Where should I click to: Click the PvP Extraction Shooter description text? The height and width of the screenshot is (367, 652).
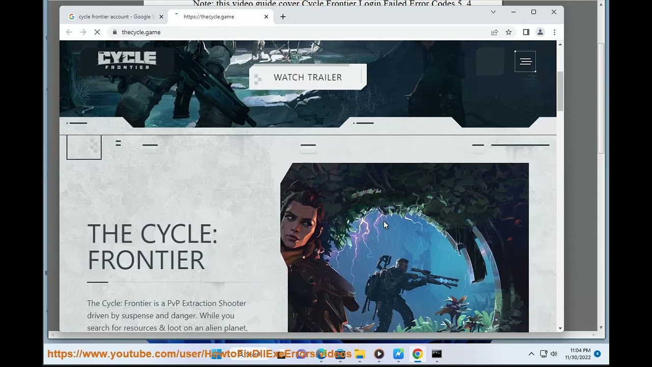167,316
